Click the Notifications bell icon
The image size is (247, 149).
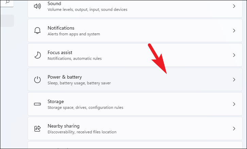click(37, 30)
